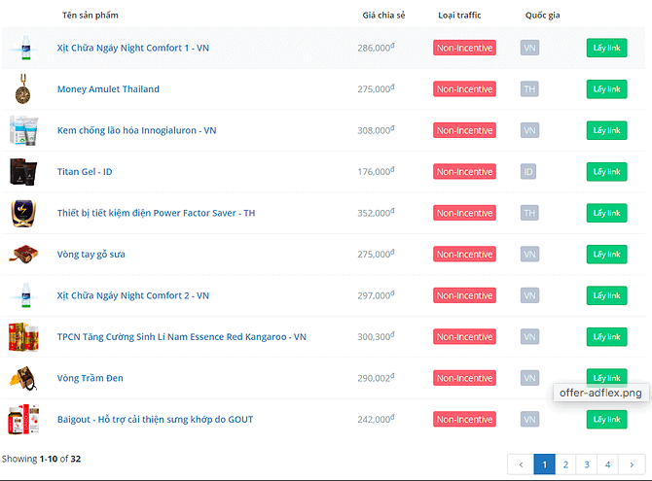Click Non-Incentive badge for Money Amulet Thailand

tap(464, 88)
